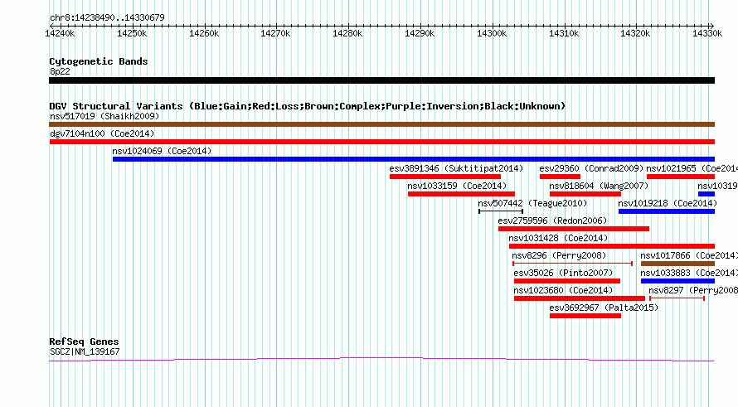738x407 pixels.
Task: Select the nsv1033883 blue gain bar
Action: click(x=677, y=281)
